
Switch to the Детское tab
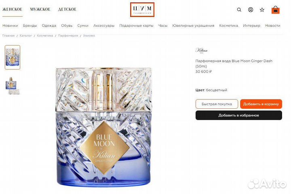click(67, 9)
